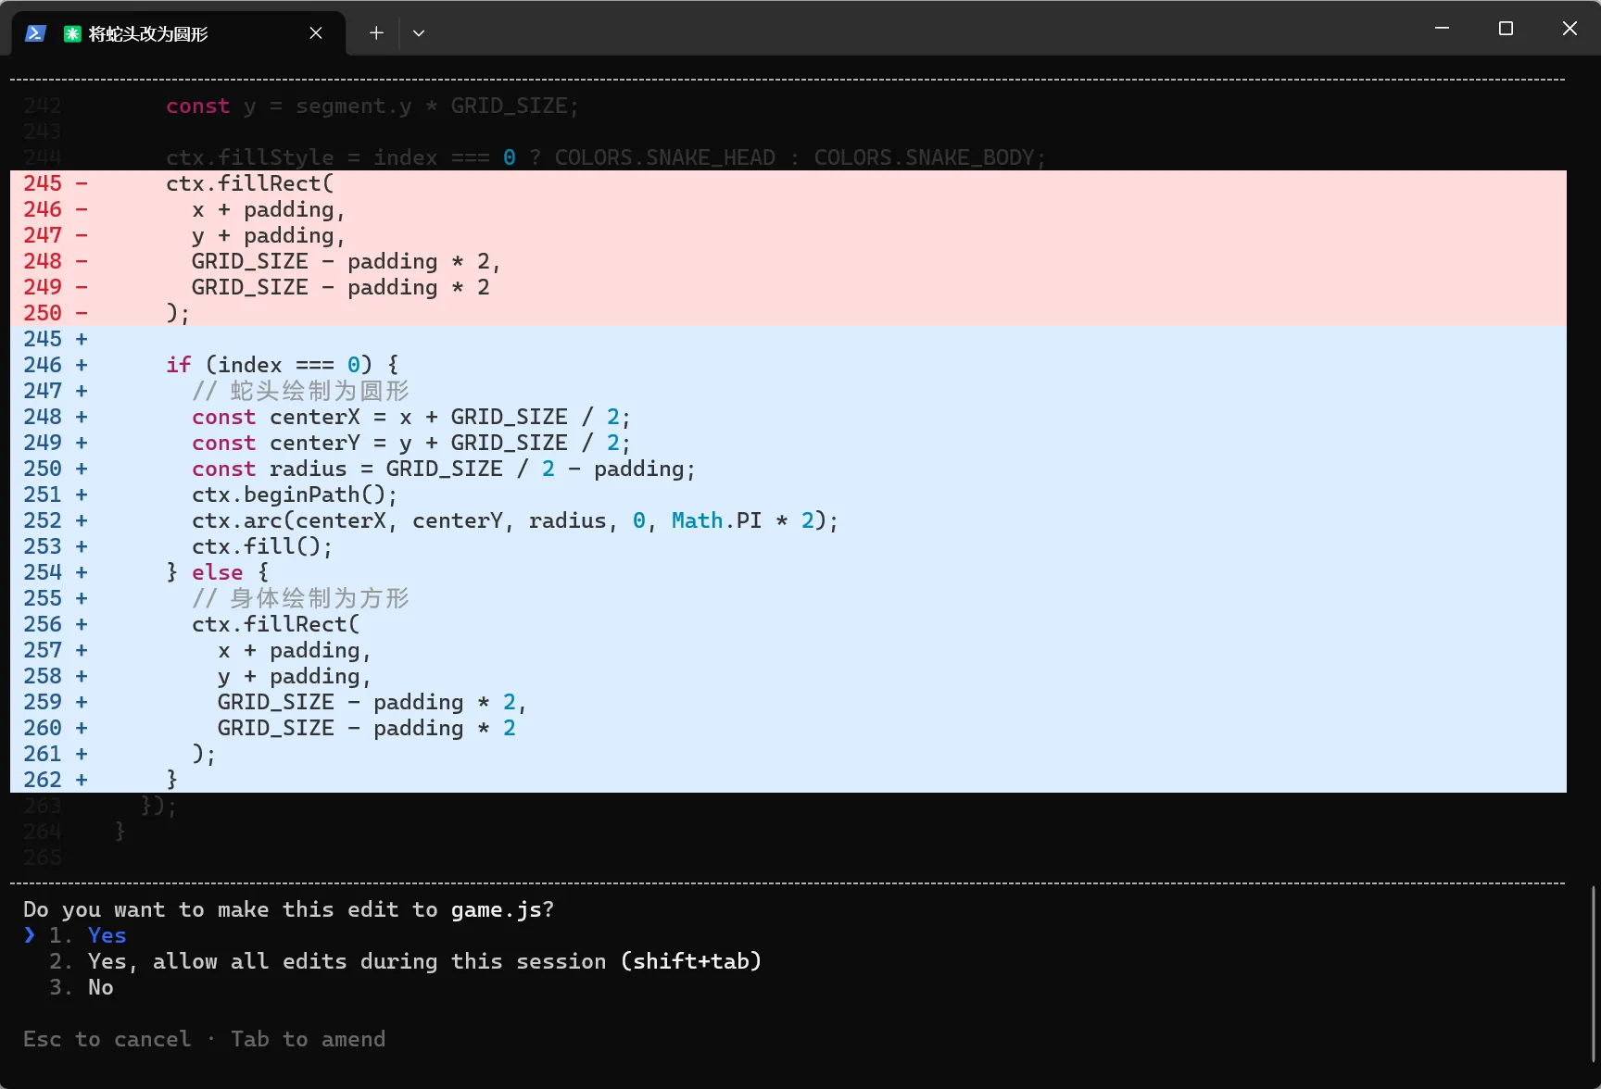Open the new-tab profile dropdown chevron
Screen dimensions: 1601x1089
pyautogui.click(x=419, y=33)
